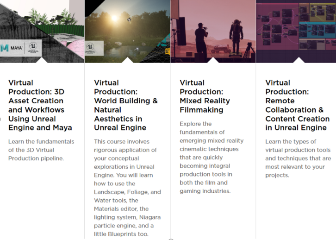Click the Maya wireframe garden course thumbnail

[x=42, y=32]
